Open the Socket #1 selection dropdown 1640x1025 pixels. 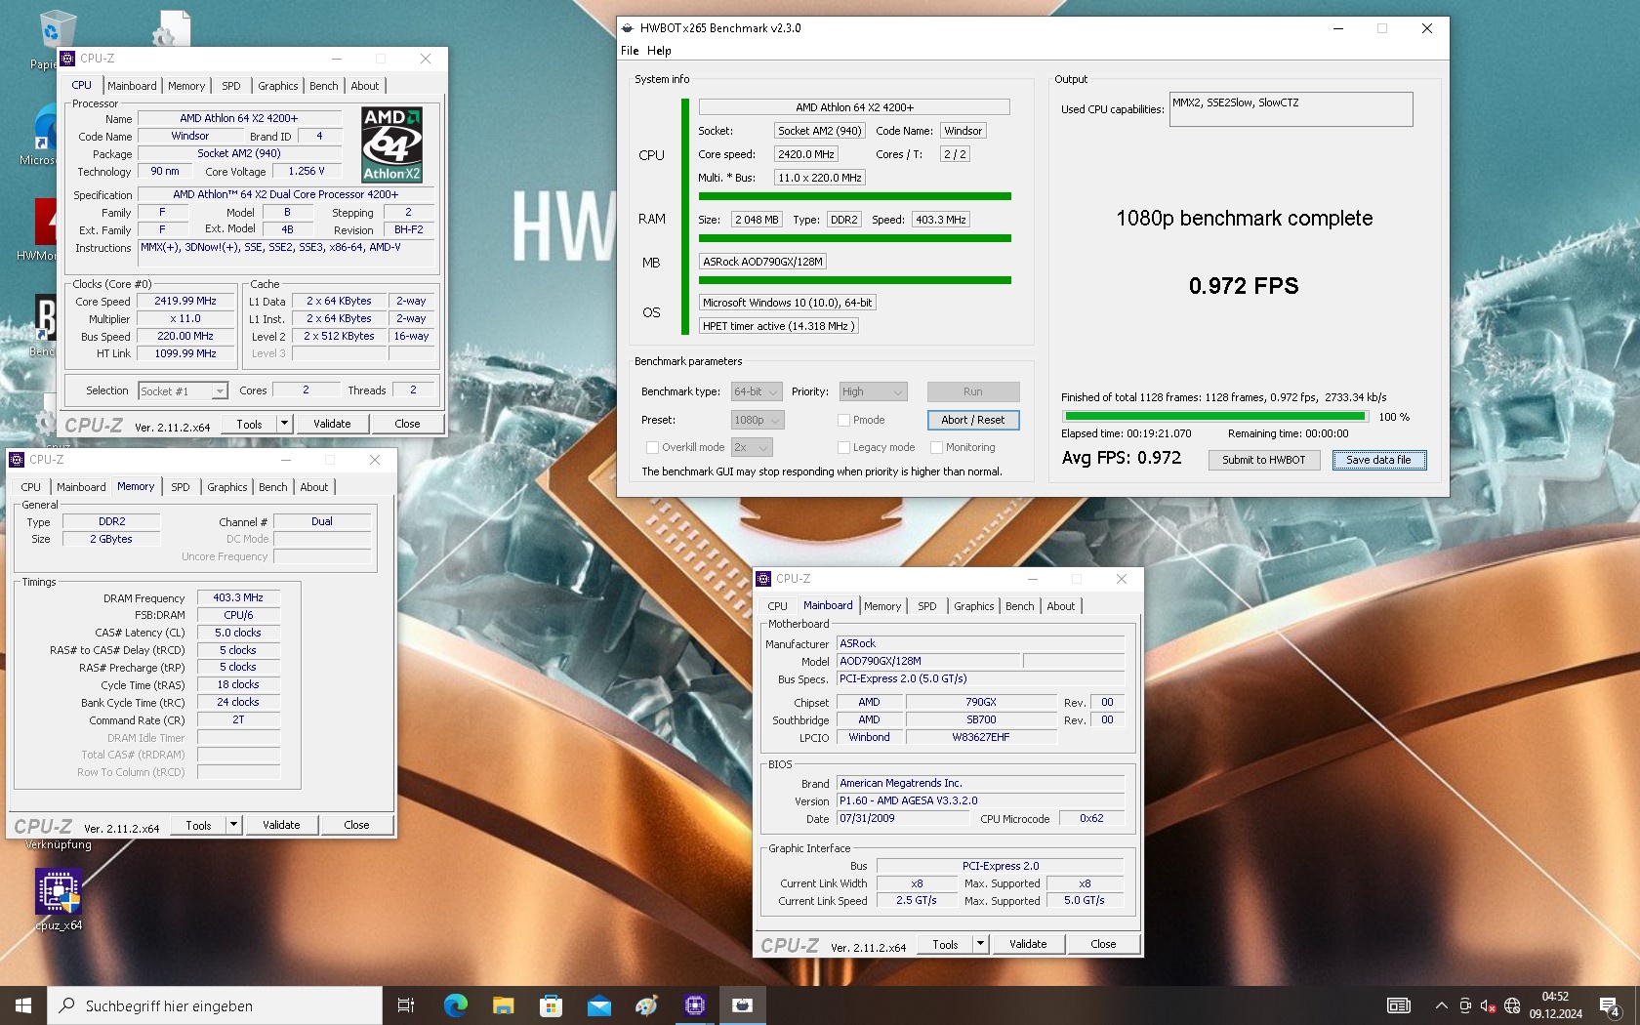point(184,390)
